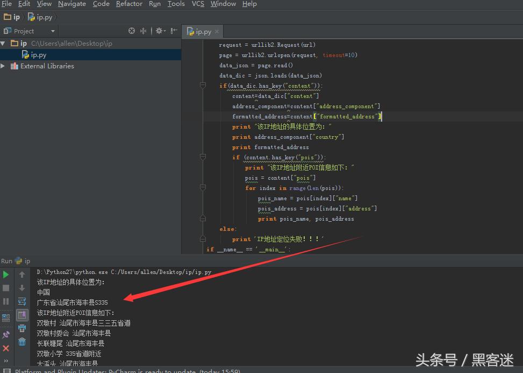Collapse the ip project folder
This screenshot has width=523, height=373.
3,44
